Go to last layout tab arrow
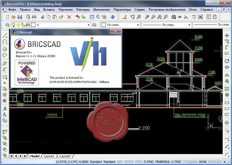Image resolution: width=232 pixels, height=165 pixels. coord(25,156)
